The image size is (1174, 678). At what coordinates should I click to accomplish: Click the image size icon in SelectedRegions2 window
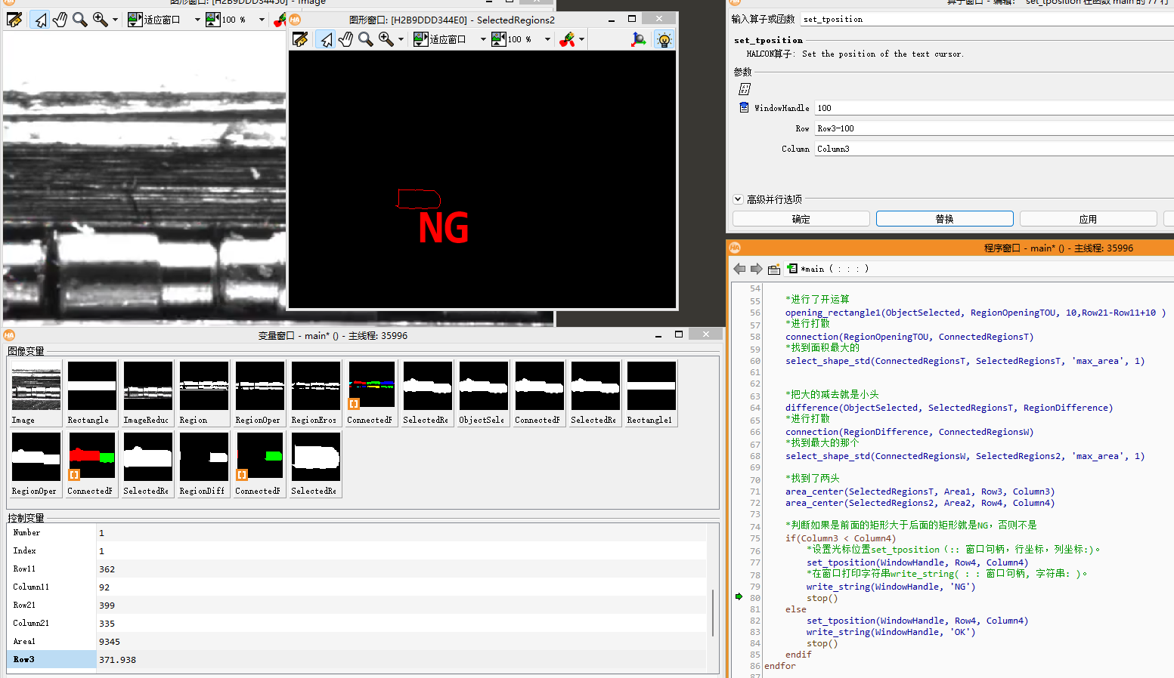point(499,39)
